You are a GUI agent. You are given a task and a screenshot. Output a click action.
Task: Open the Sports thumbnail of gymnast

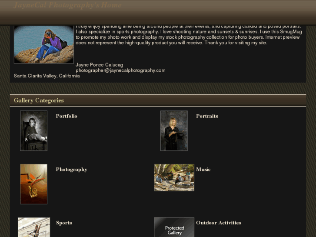click(x=34, y=227)
